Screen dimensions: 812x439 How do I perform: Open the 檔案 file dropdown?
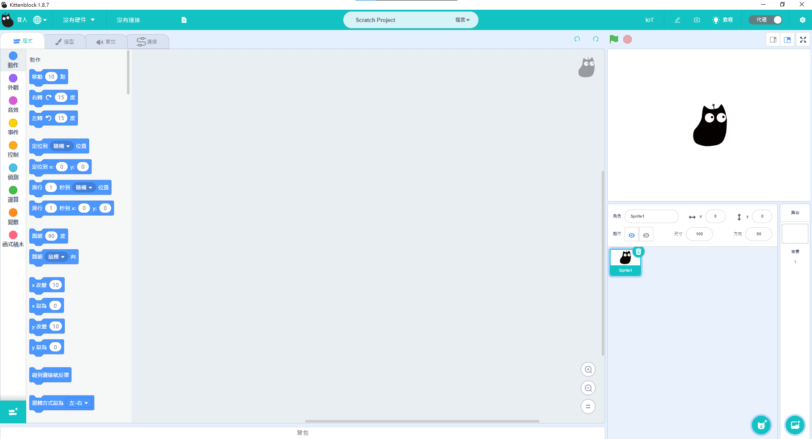pyautogui.click(x=462, y=20)
